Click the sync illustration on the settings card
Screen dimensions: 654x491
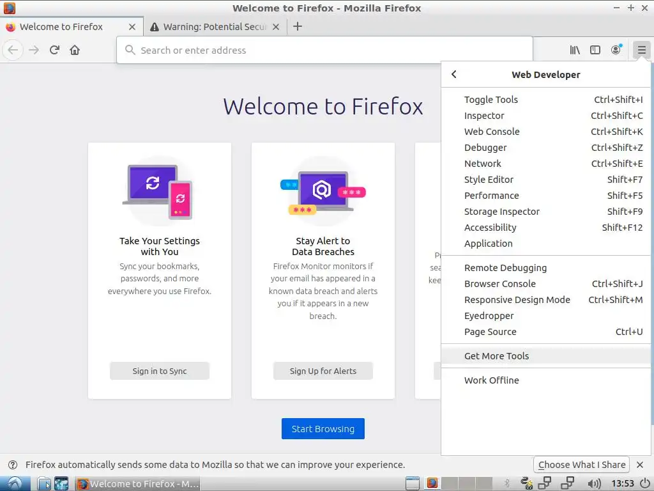click(x=159, y=192)
